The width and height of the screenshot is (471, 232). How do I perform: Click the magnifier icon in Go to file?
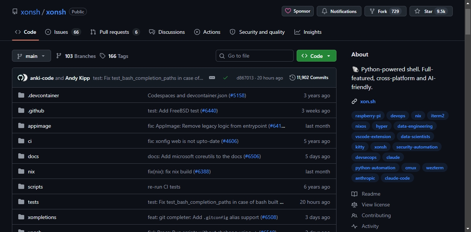pyautogui.click(x=222, y=56)
